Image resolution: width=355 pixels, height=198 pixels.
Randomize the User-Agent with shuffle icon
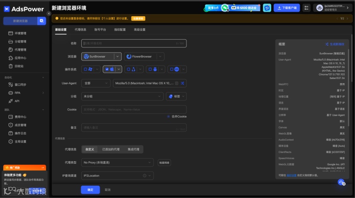pyautogui.click(x=183, y=83)
